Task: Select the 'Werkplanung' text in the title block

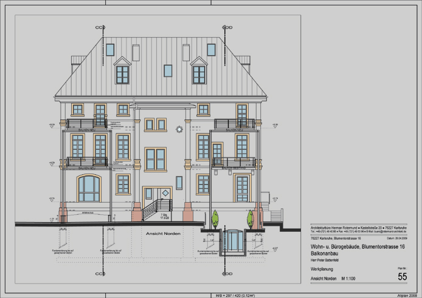Action: pyautogui.click(x=322, y=270)
